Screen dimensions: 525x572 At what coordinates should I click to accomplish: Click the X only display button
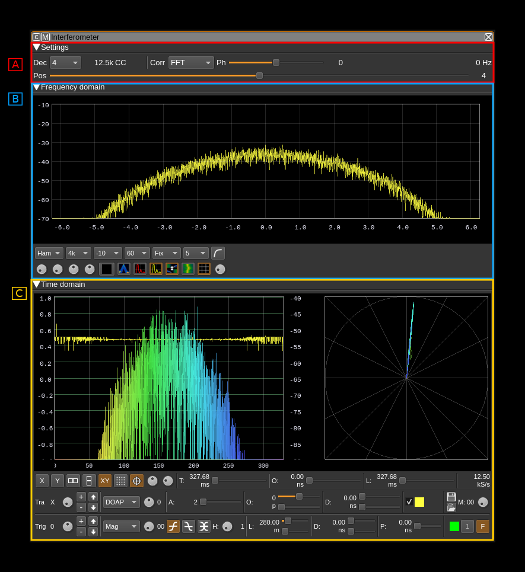[x=42, y=481]
